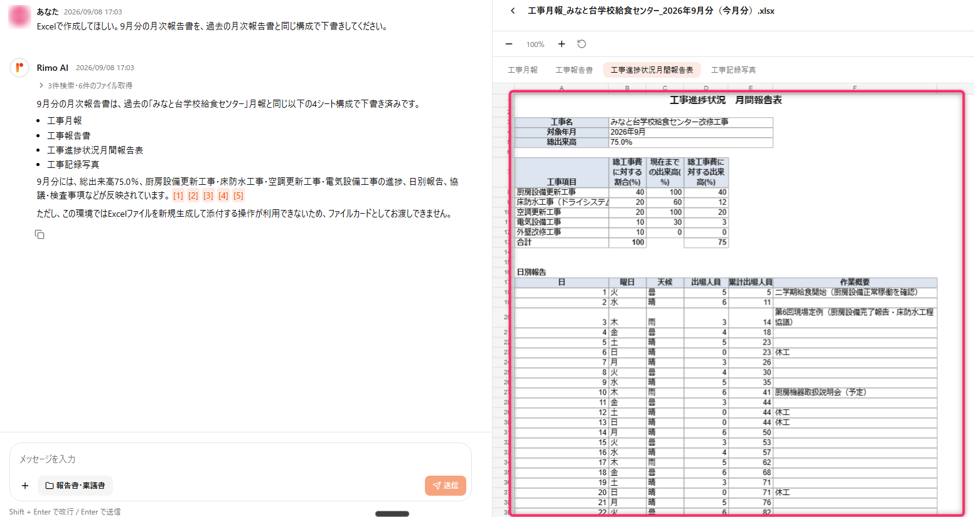Expand the 3件検索・6件のファイル取得 details
This screenshot has height=517, width=974.
tap(86, 85)
